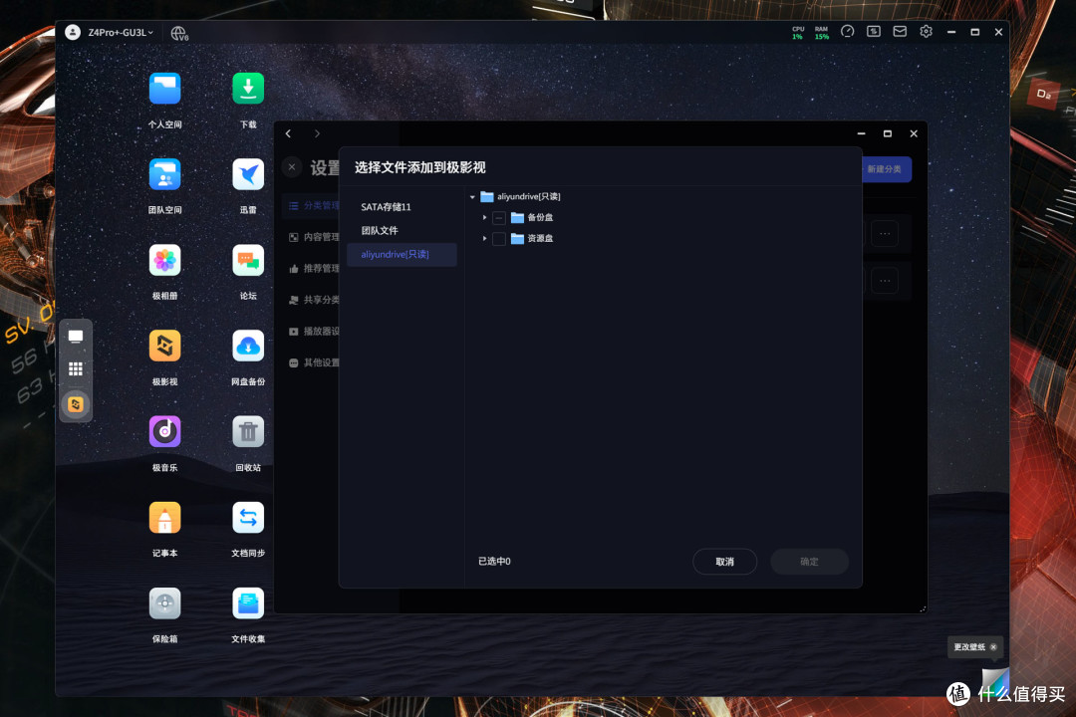Click the 已选中0 selection count text

coord(494,562)
